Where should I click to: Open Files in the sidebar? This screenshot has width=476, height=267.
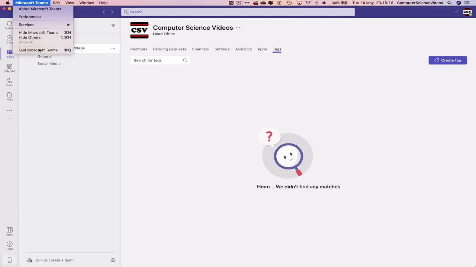(x=9, y=96)
